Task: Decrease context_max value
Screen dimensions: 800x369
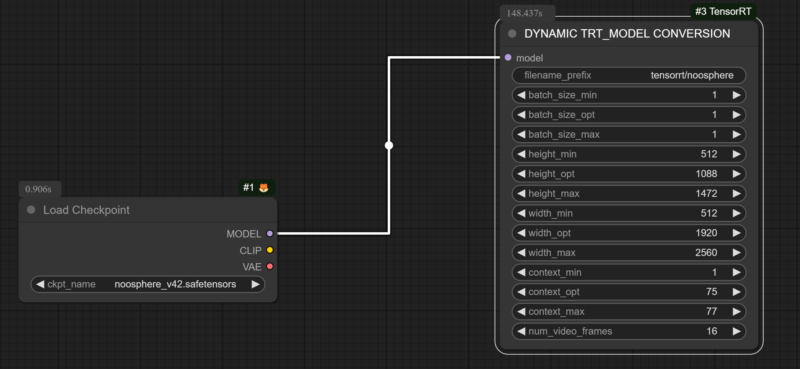Action: click(x=521, y=311)
